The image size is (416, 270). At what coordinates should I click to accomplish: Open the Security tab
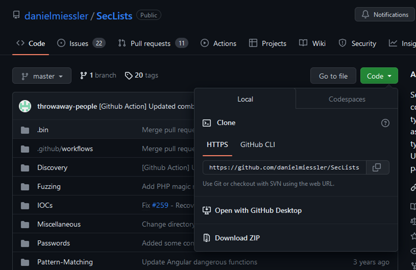358,44
